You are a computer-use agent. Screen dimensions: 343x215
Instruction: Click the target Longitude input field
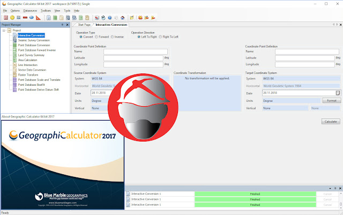pos(305,64)
